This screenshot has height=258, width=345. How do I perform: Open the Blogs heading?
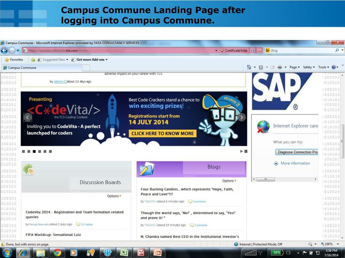[214, 167]
